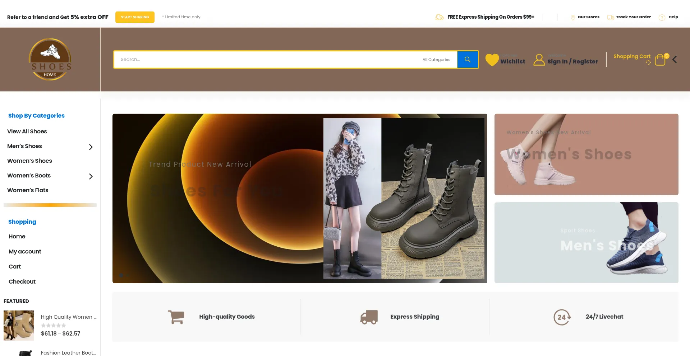Click the Shoes Home logo
Screen dimensions: 690x356
tap(50, 60)
